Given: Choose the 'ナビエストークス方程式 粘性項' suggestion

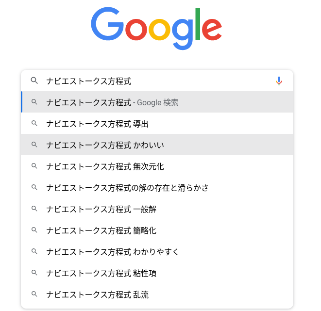Looking at the screenshot, I should point(101,273).
